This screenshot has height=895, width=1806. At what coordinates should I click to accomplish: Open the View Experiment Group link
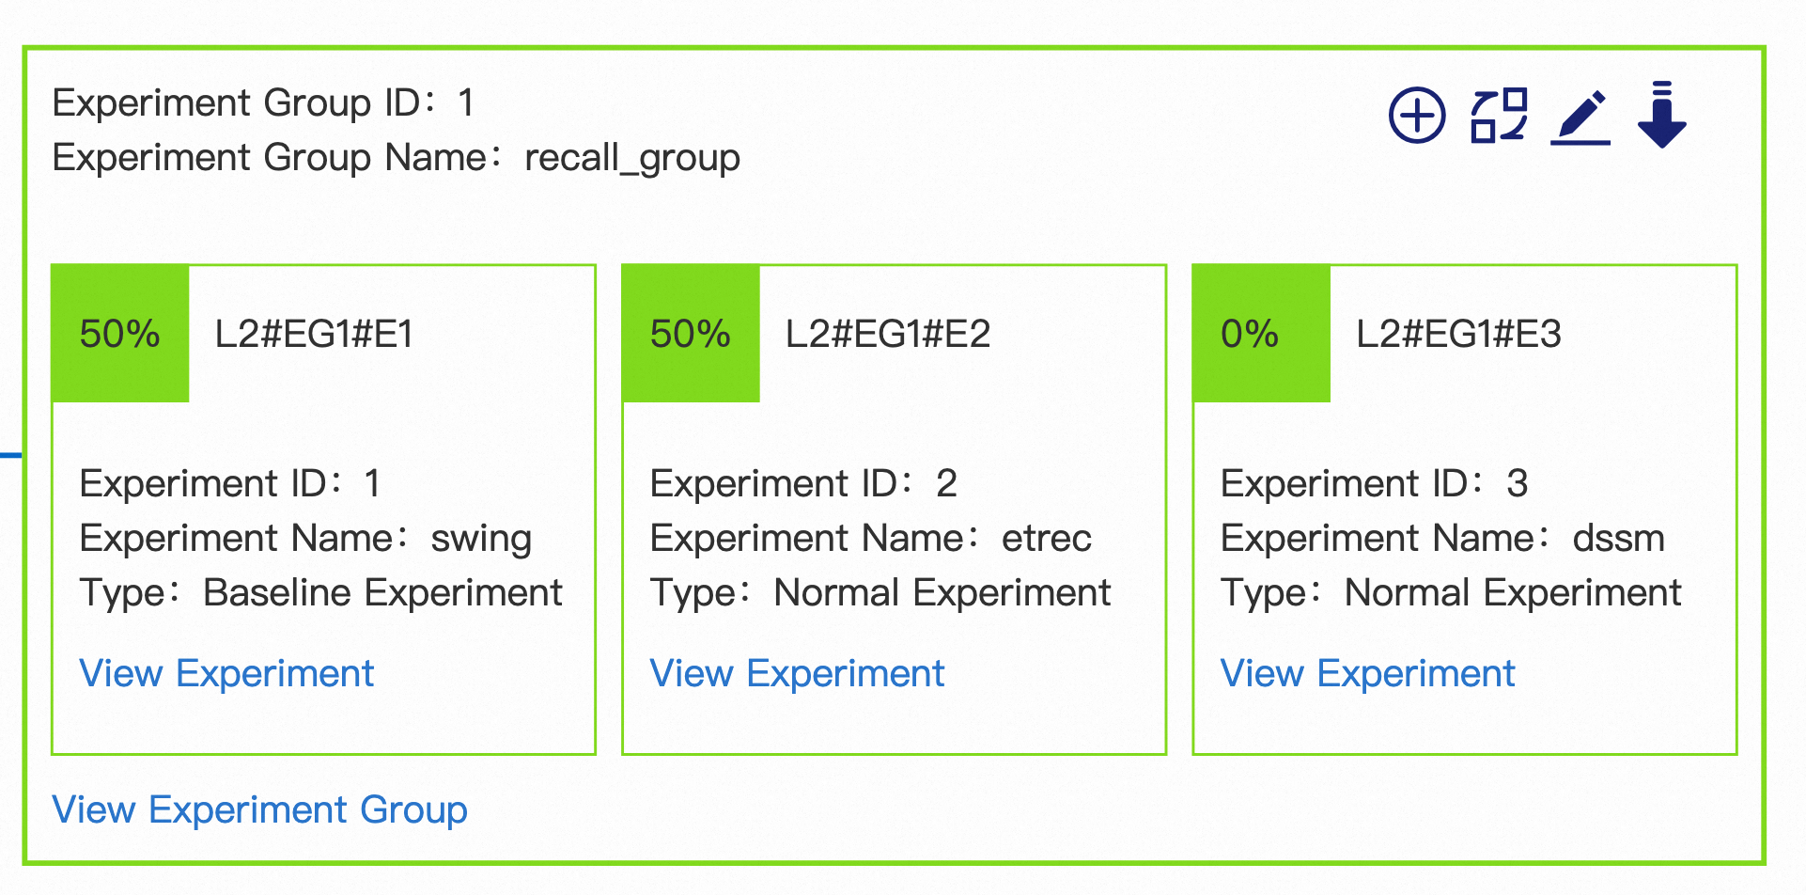click(259, 809)
